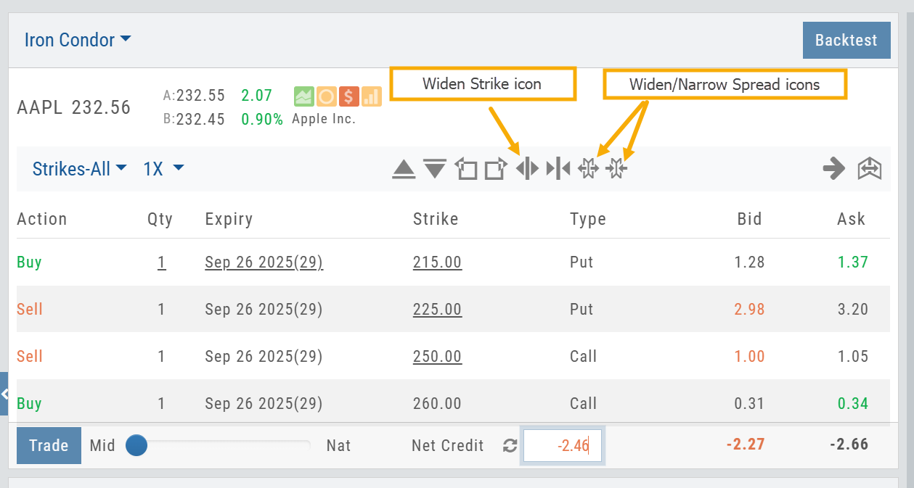Click the roll-back expiry icon
914x488 pixels.
coord(465,169)
